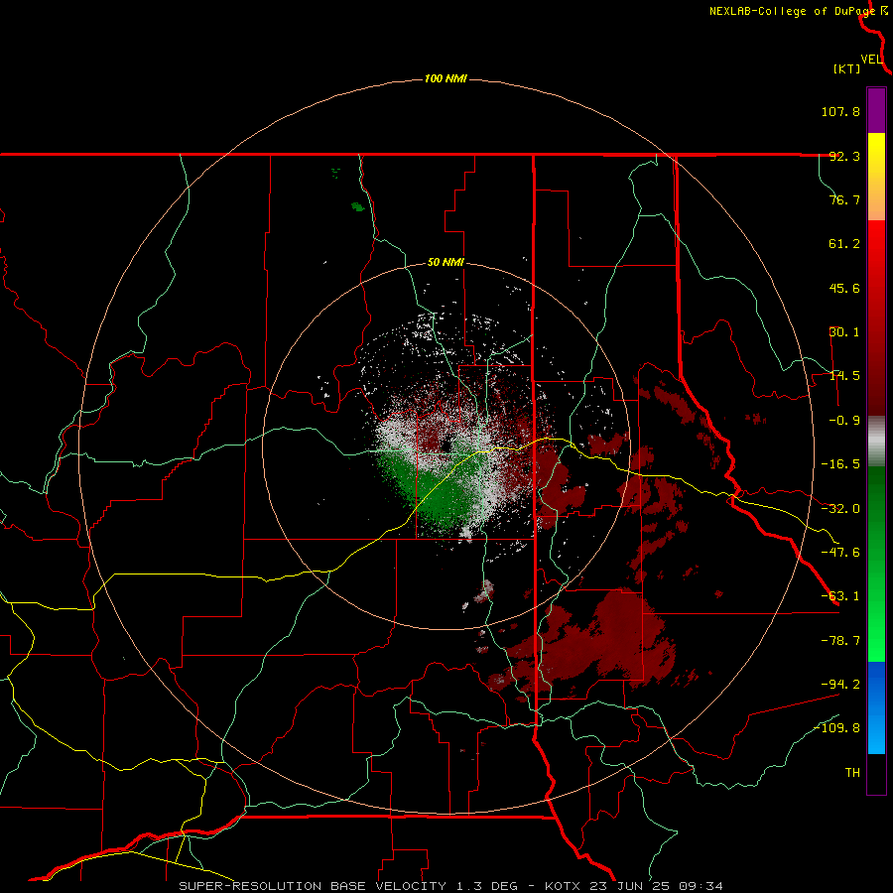This screenshot has height=893, width=893.
Task: Click the 76.7 legend value
Action: [x=844, y=199]
